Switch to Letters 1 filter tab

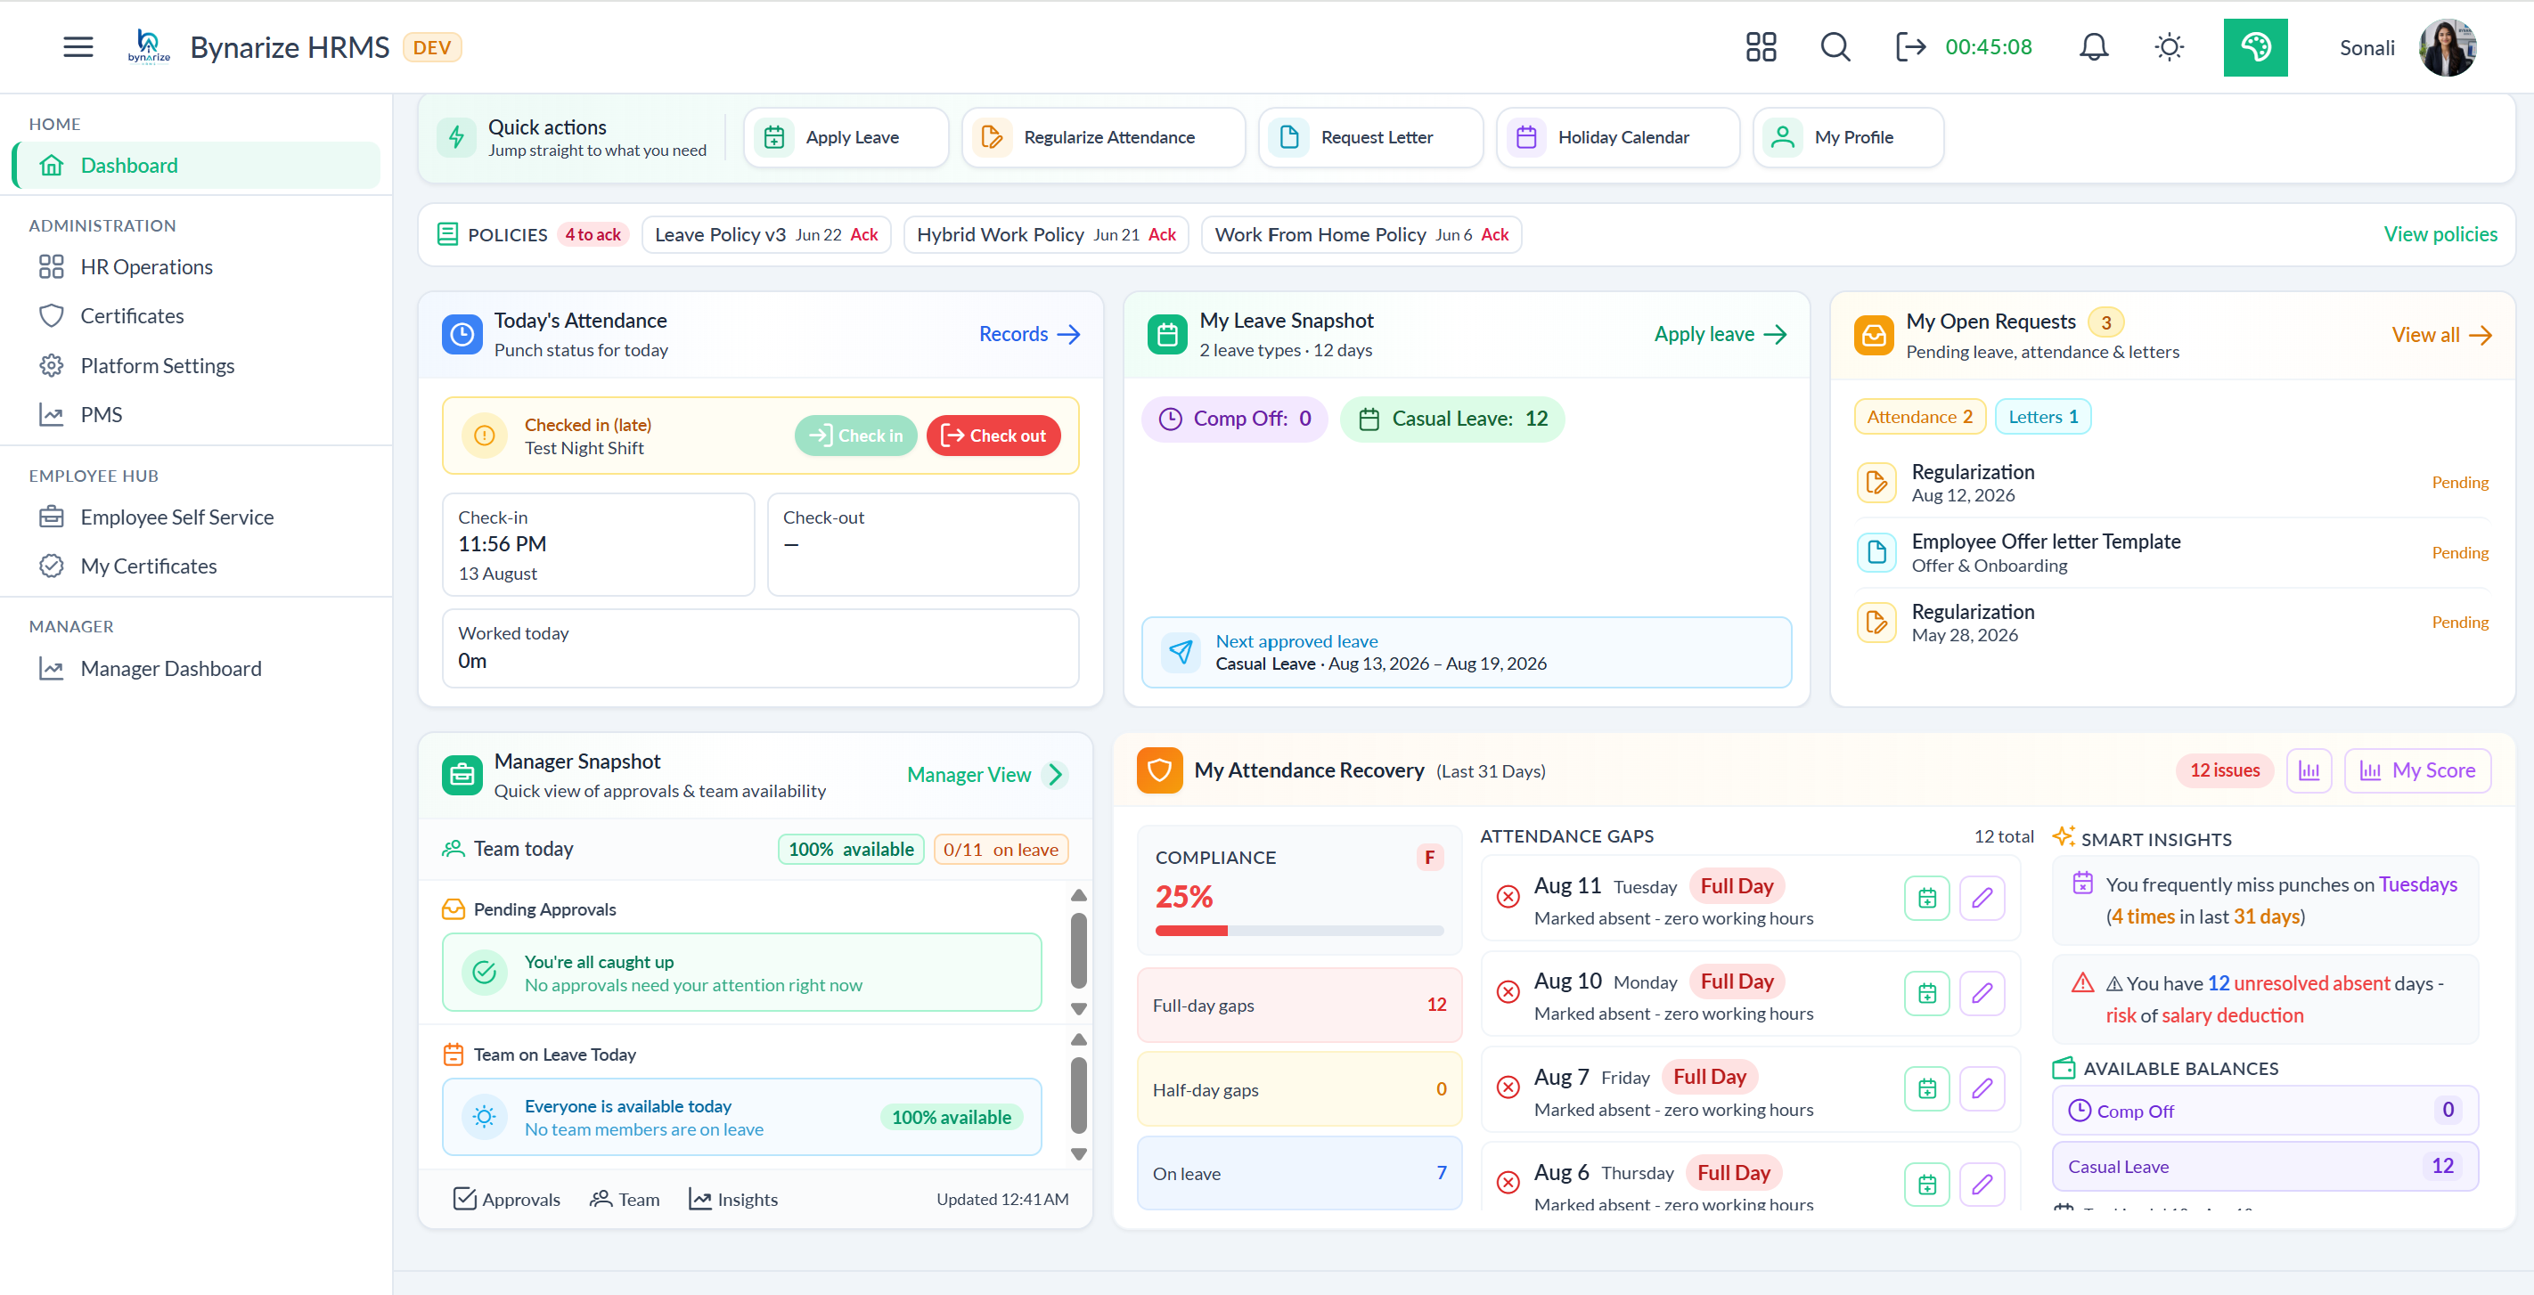click(x=2042, y=416)
